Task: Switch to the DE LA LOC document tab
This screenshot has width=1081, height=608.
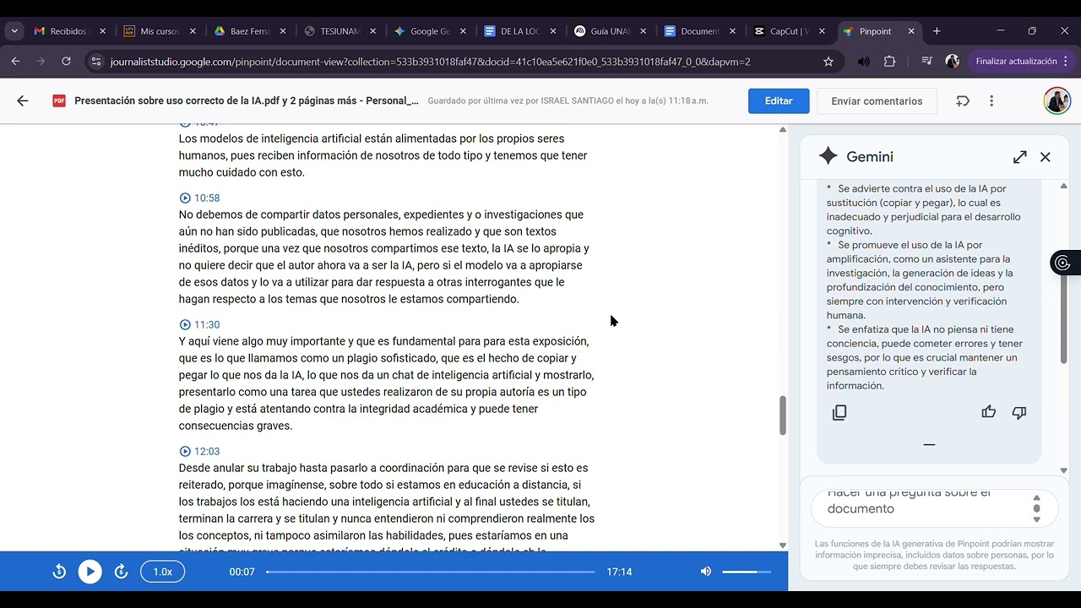Action: point(519,31)
